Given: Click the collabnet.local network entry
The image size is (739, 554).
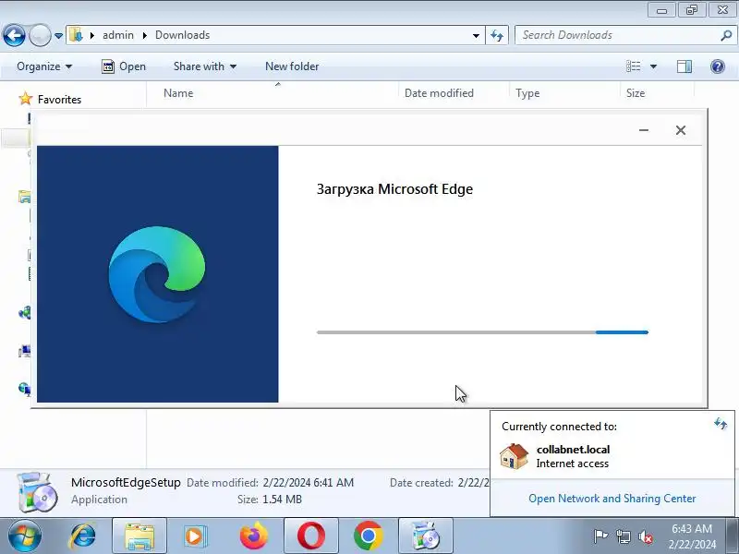Looking at the screenshot, I should point(573,456).
